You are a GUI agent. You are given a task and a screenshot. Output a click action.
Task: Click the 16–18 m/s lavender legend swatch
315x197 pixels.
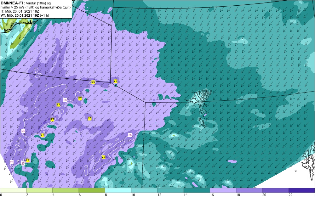tap(223, 190)
